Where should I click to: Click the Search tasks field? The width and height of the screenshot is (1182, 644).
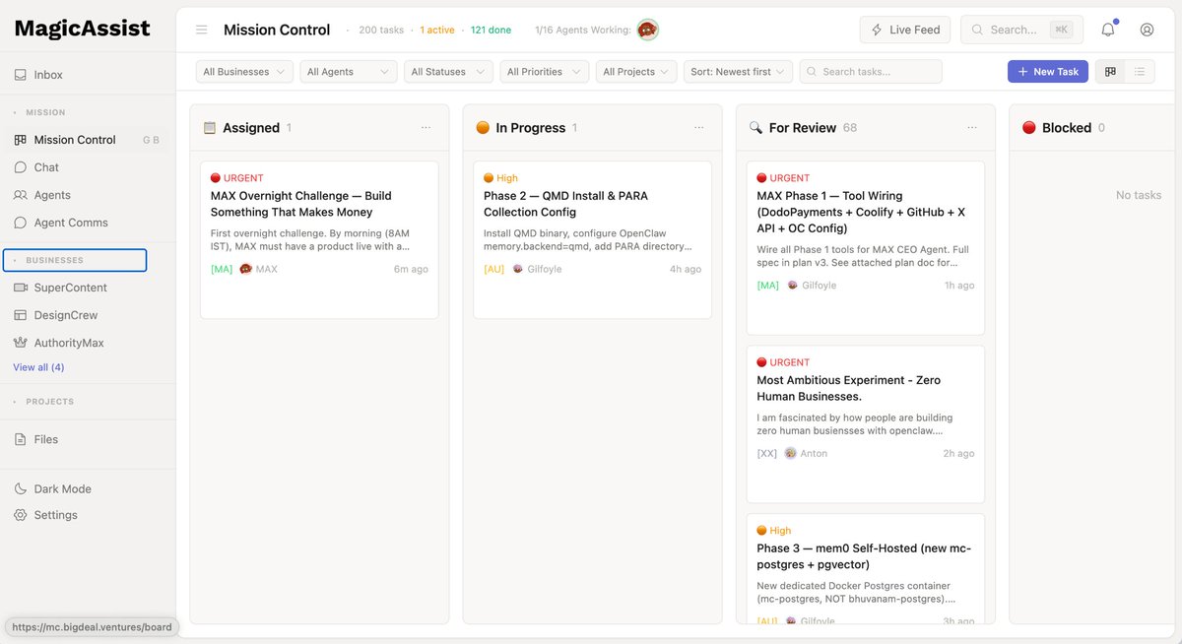click(871, 72)
